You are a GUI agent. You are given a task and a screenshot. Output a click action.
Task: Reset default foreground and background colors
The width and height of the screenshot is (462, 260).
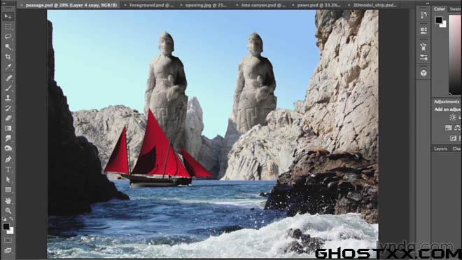click(4, 219)
